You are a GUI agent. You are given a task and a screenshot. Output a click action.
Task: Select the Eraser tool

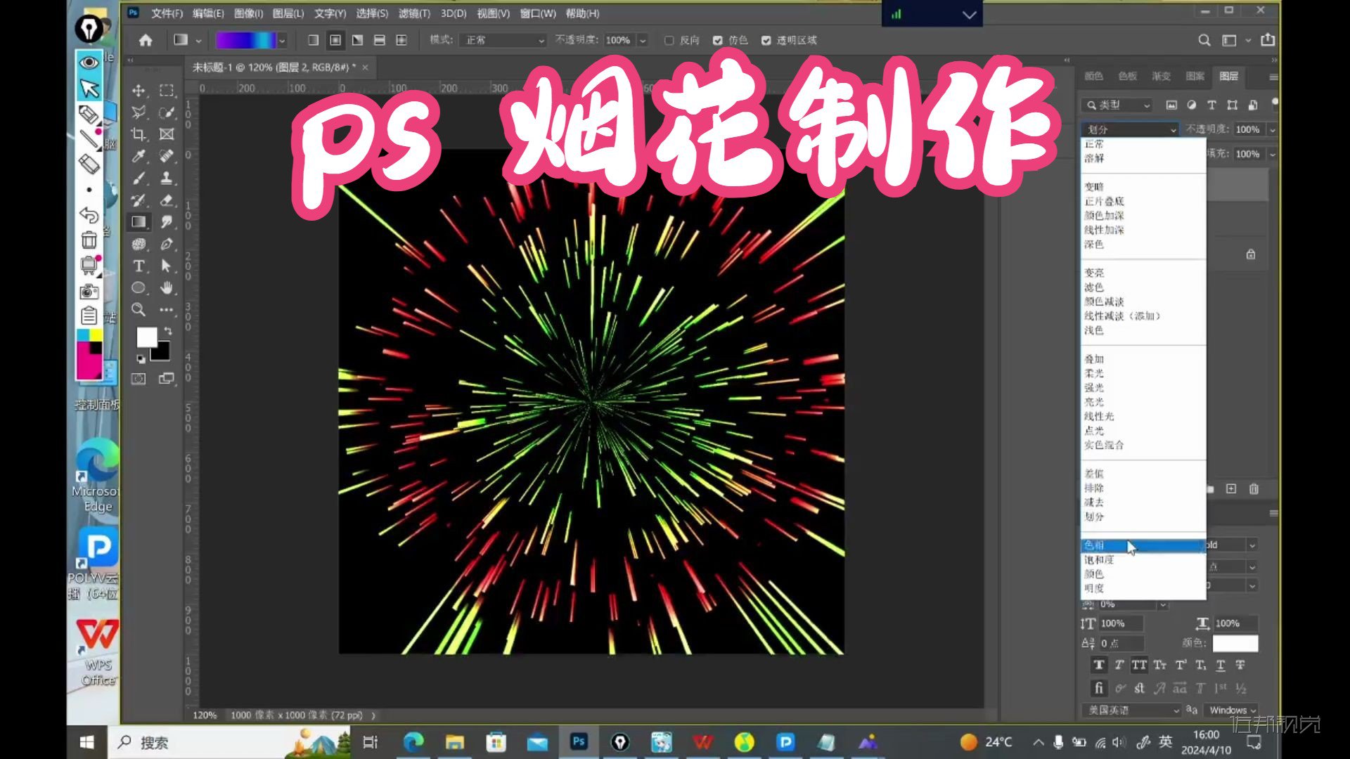point(167,200)
